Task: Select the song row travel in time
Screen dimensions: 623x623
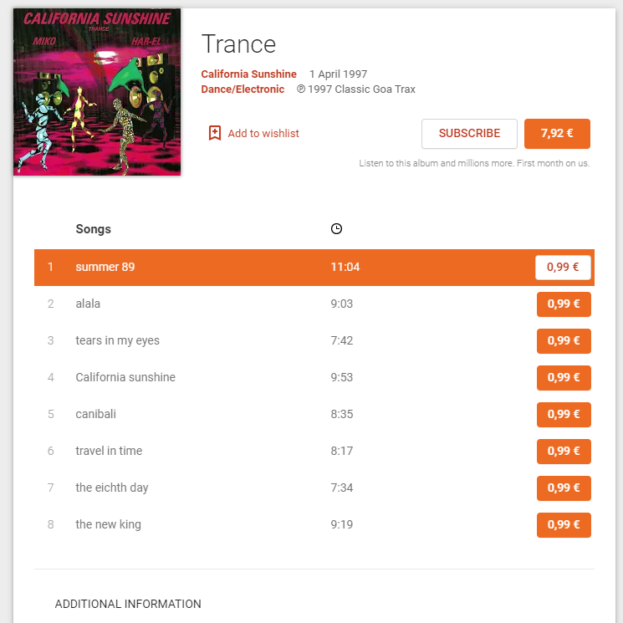Action: point(314,451)
